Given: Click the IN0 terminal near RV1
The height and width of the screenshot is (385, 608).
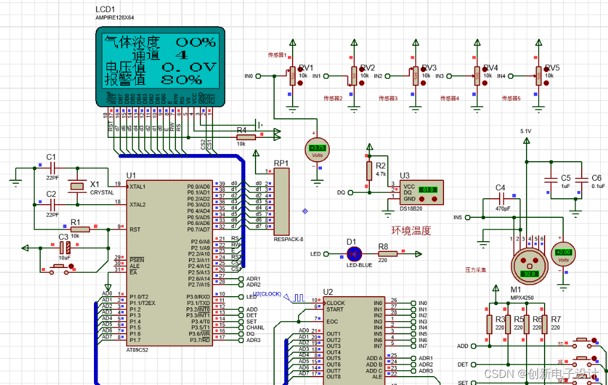Looking at the screenshot, I should pyautogui.click(x=259, y=76).
